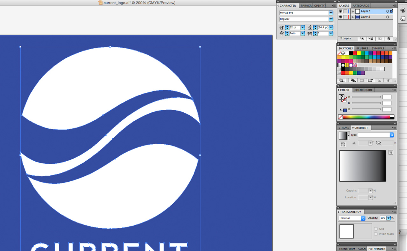Open Swatch Libraries menu icon
Viewport: 407px width, 251px height.
(342, 80)
